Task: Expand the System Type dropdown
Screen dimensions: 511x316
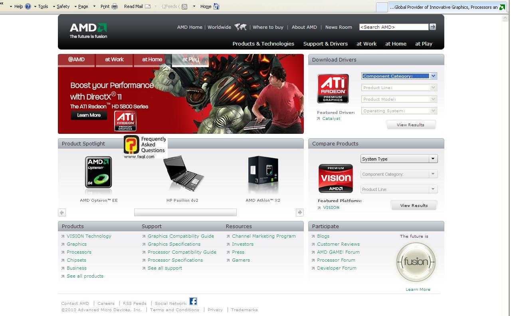Action: 399,159
